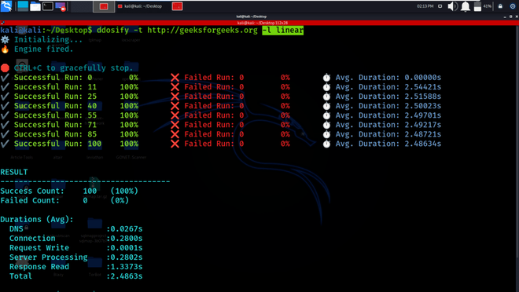Click the kali@kali:~/Desktop$ prompt

(x=46, y=31)
